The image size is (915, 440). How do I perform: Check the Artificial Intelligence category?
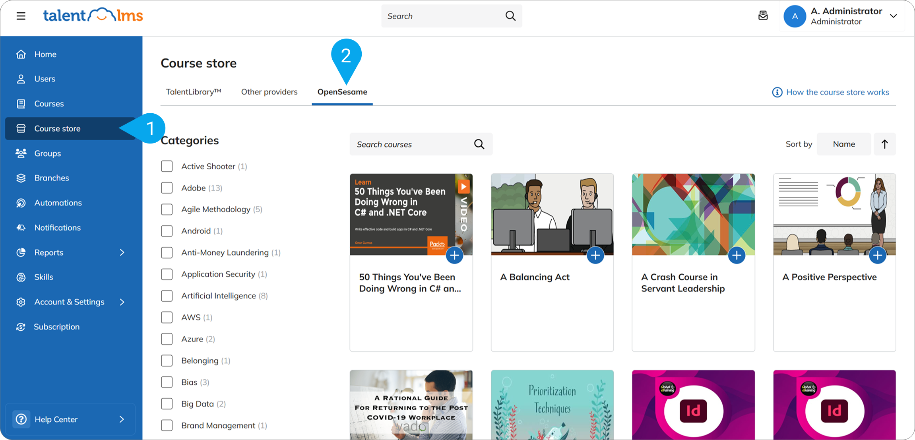167,296
